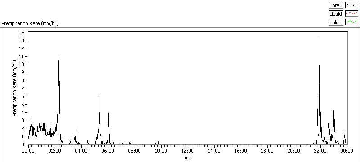Select the 20:00 time tick label

pos(294,151)
